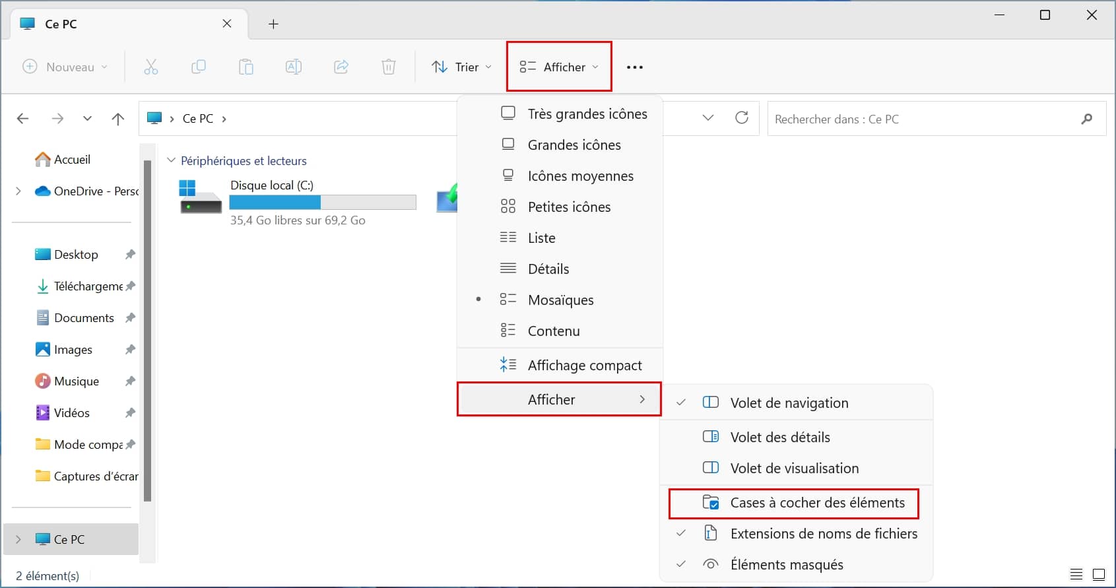Viewport: 1116px width, 588px height.
Task: Click the Share icon in toolbar
Action: [x=341, y=67]
